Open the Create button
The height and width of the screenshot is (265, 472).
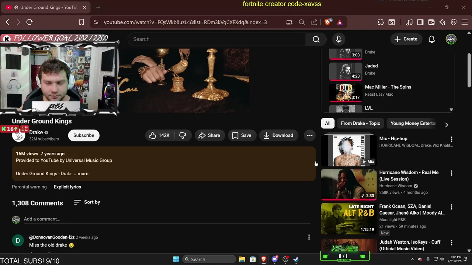pyautogui.click(x=406, y=39)
